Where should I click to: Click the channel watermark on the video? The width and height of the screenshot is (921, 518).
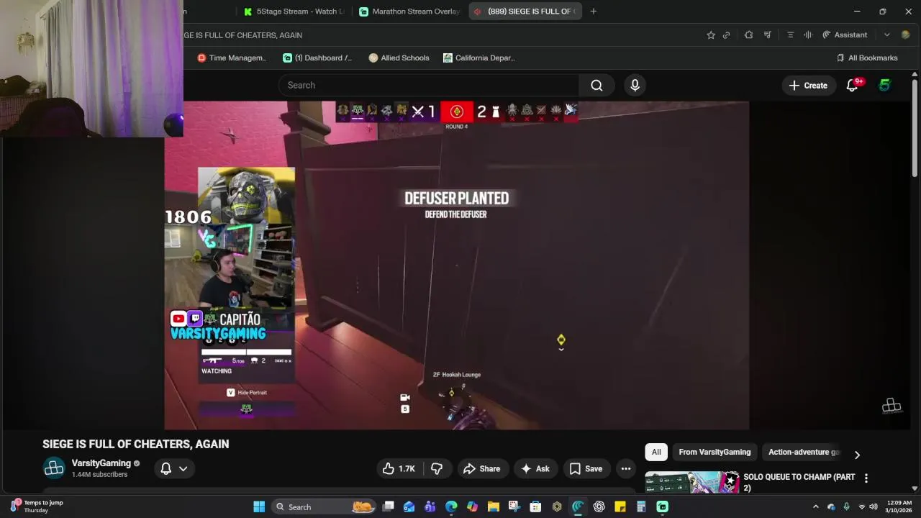pos(891,406)
